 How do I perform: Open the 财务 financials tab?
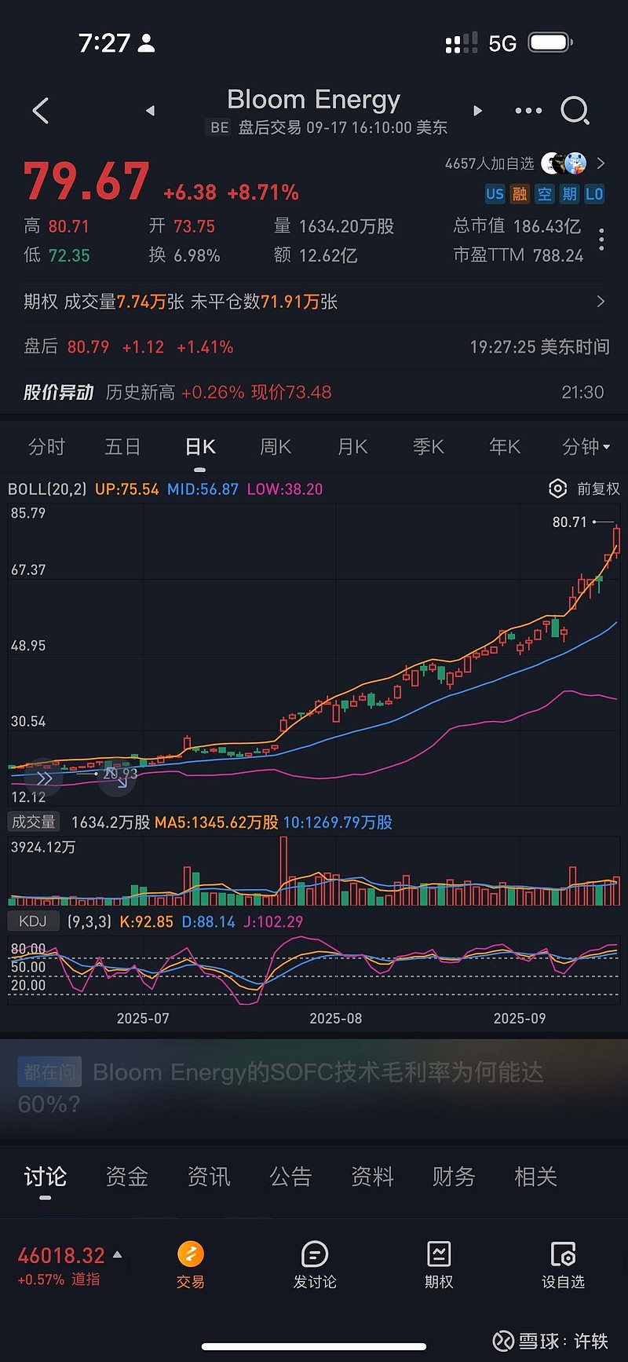coord(454,1177)
